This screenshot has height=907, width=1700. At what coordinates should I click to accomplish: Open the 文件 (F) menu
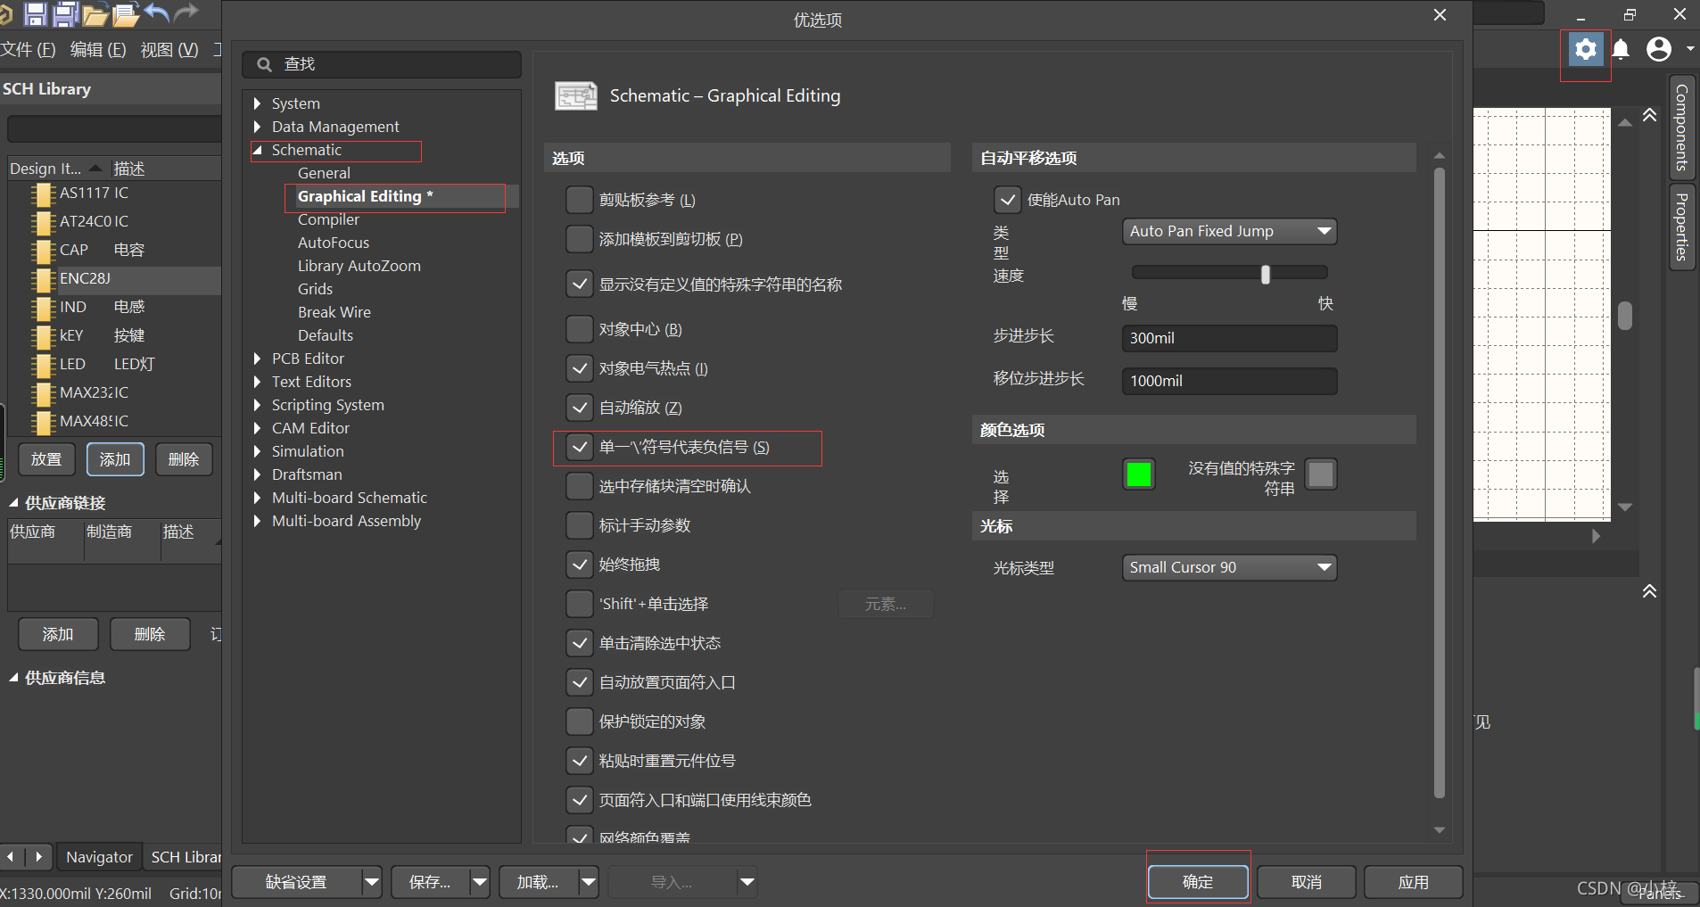[x=28, y=50]
